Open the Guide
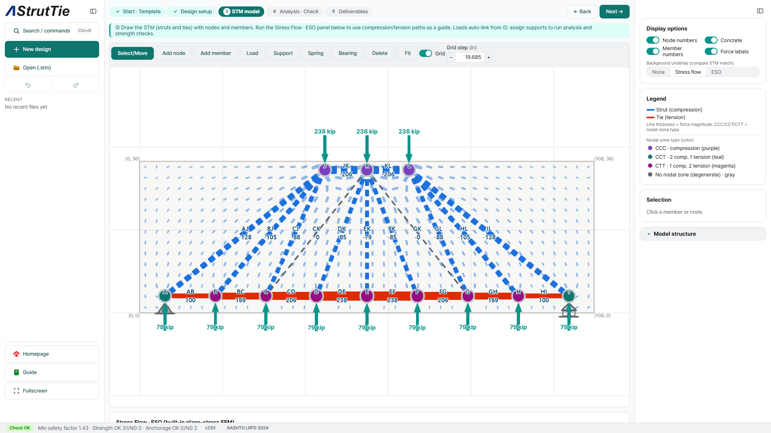The height and width of the screenshot is (433, 771). (52, 372)
